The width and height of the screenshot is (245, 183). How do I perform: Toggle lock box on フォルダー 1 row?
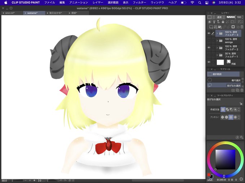[213, 55]
